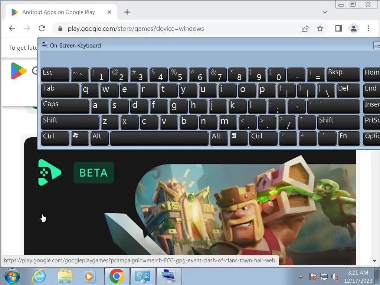
Task: Click the BETA badge on the banner
Action: 94,173
